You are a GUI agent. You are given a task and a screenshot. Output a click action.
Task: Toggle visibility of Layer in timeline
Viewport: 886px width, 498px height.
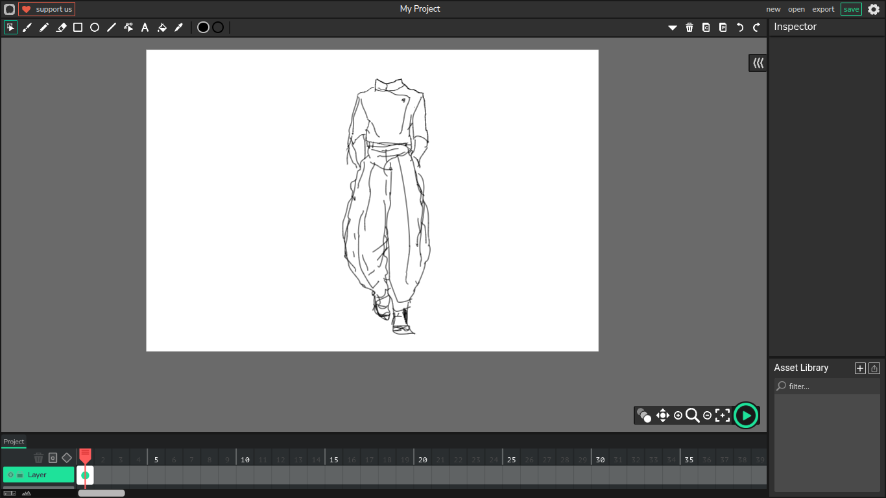pyautogui.click(x=10, y=475)
